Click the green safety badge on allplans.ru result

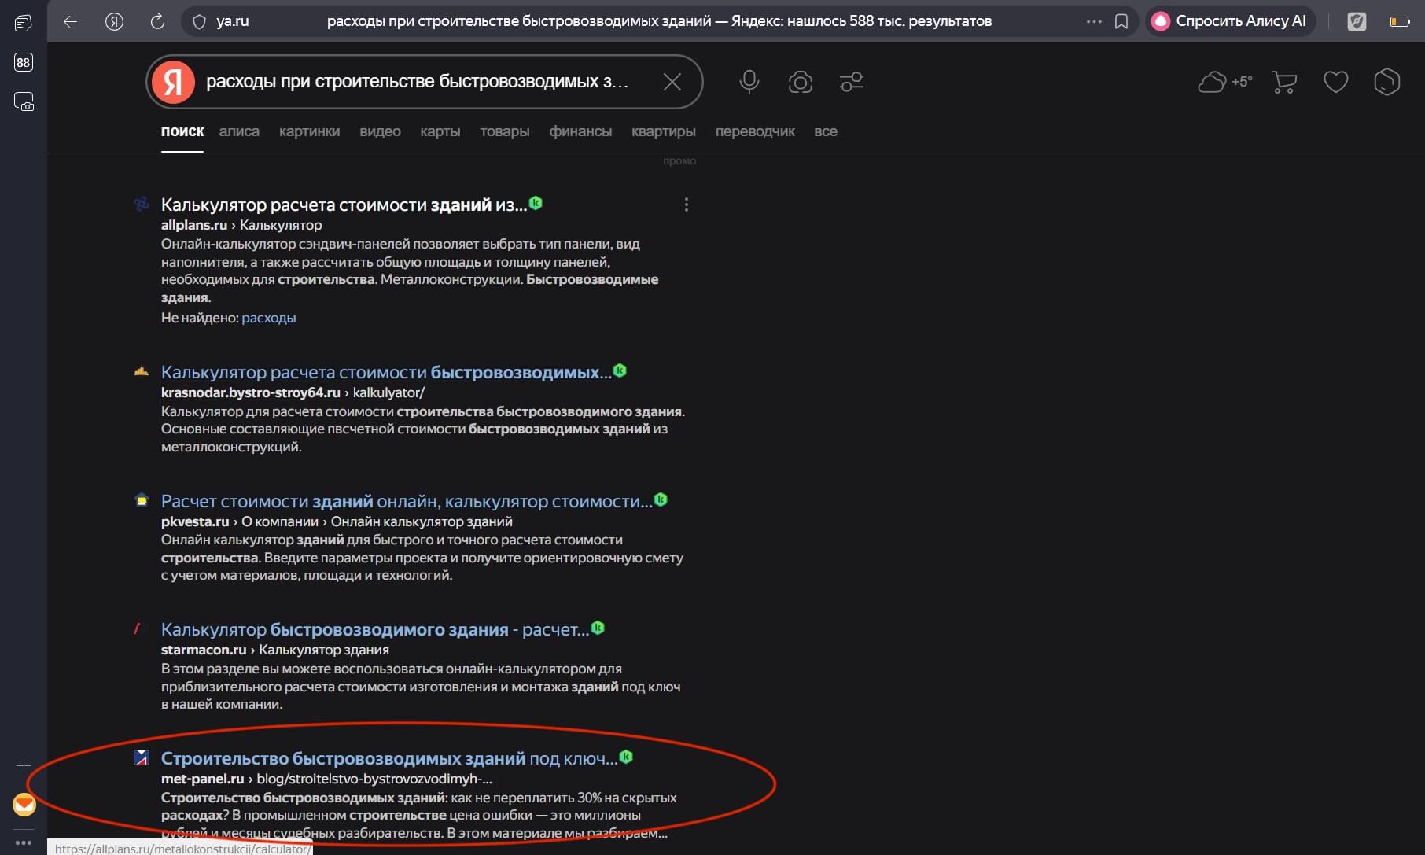(x=536, y=203)
